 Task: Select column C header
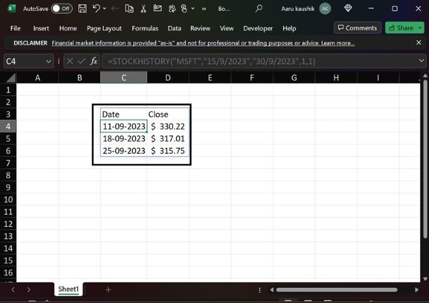[124, 78]
